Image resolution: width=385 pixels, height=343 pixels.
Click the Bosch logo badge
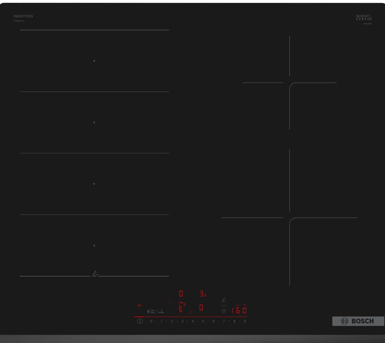click(358, 321)
